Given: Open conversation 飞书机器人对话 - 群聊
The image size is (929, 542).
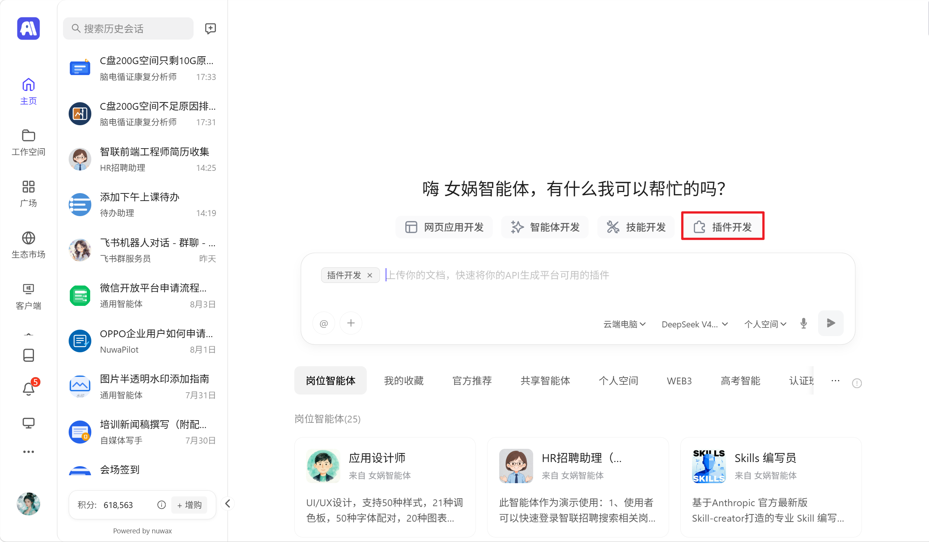Looking at the screenshot, I should coord(142,250).
